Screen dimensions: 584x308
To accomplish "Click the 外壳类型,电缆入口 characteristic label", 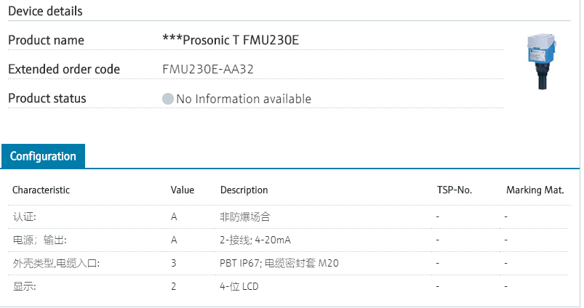I will pos(56,263).
